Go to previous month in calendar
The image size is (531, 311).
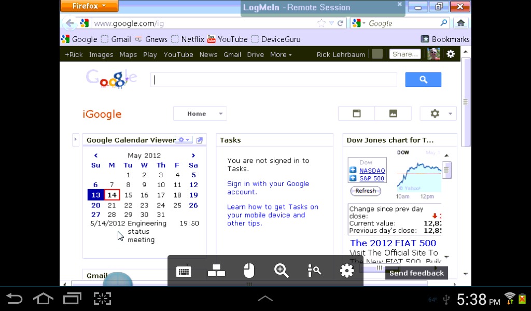(x=96, y=155)
